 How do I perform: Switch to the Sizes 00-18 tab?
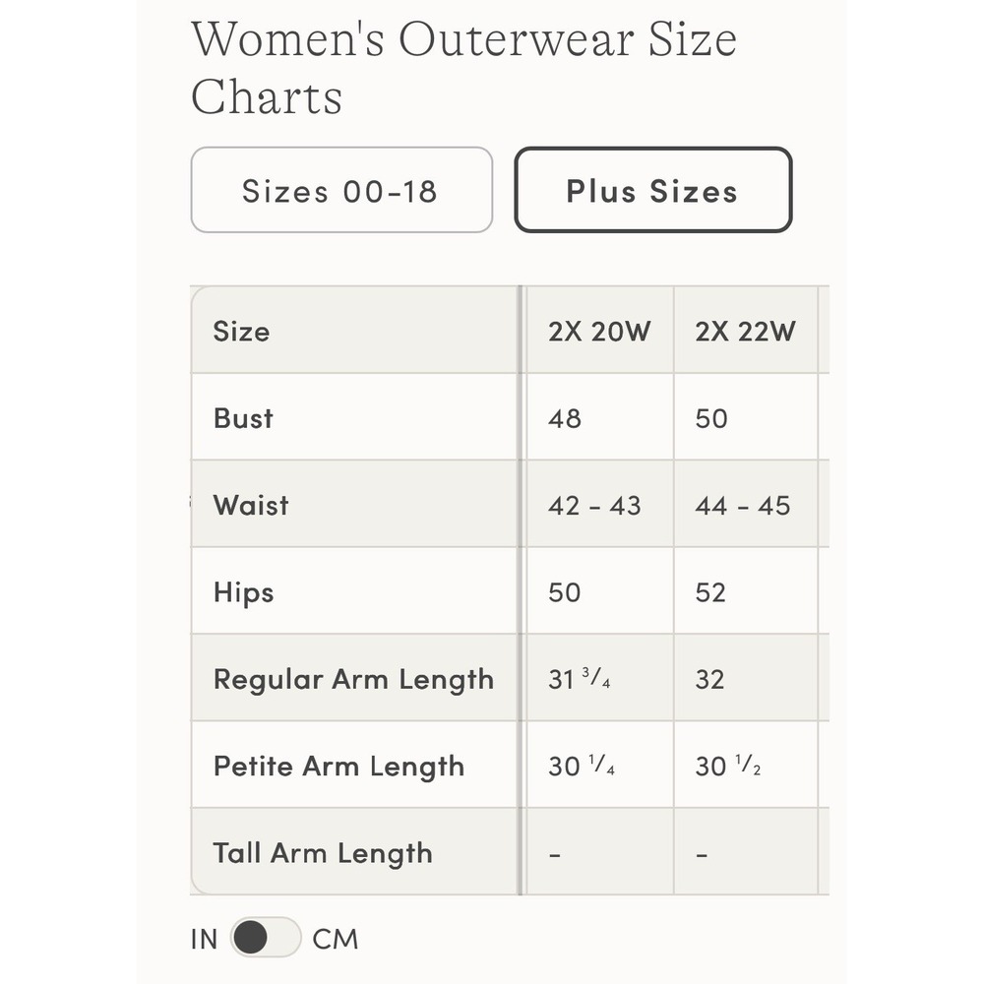click(341, 190)
